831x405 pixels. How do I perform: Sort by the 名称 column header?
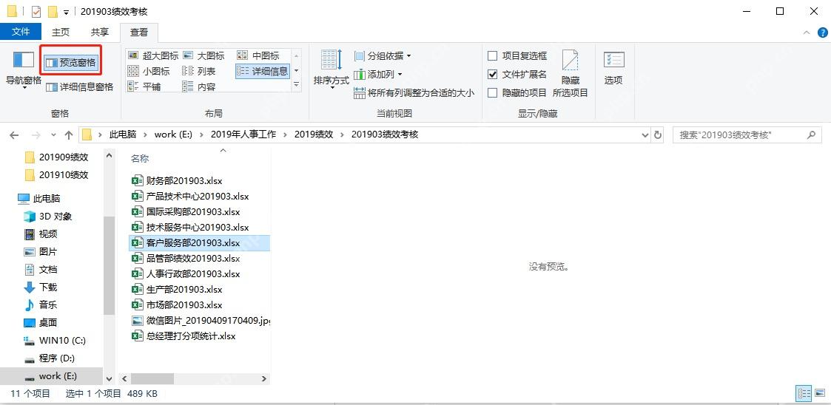[140, 158]
